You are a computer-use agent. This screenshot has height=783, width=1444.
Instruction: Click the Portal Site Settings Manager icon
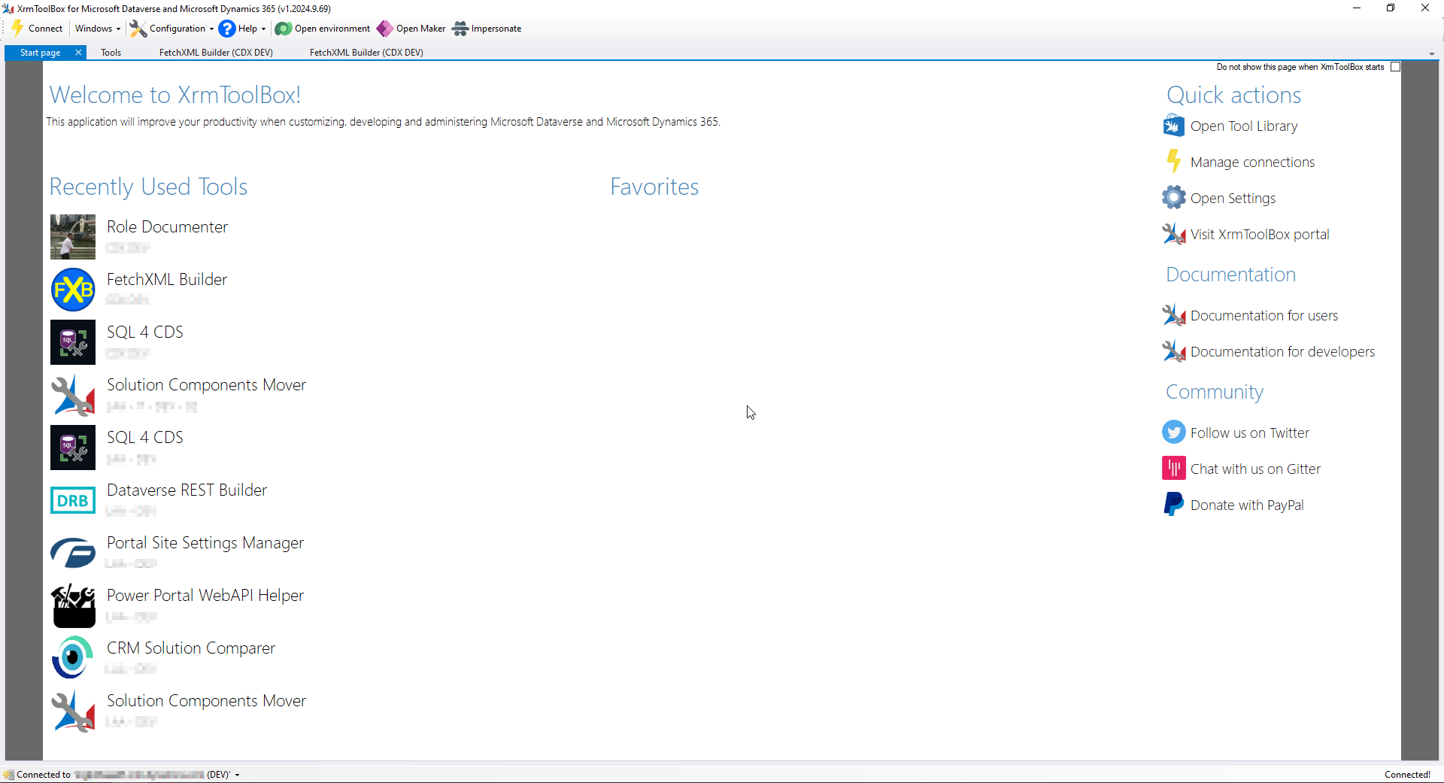click(x=73, y=553)
